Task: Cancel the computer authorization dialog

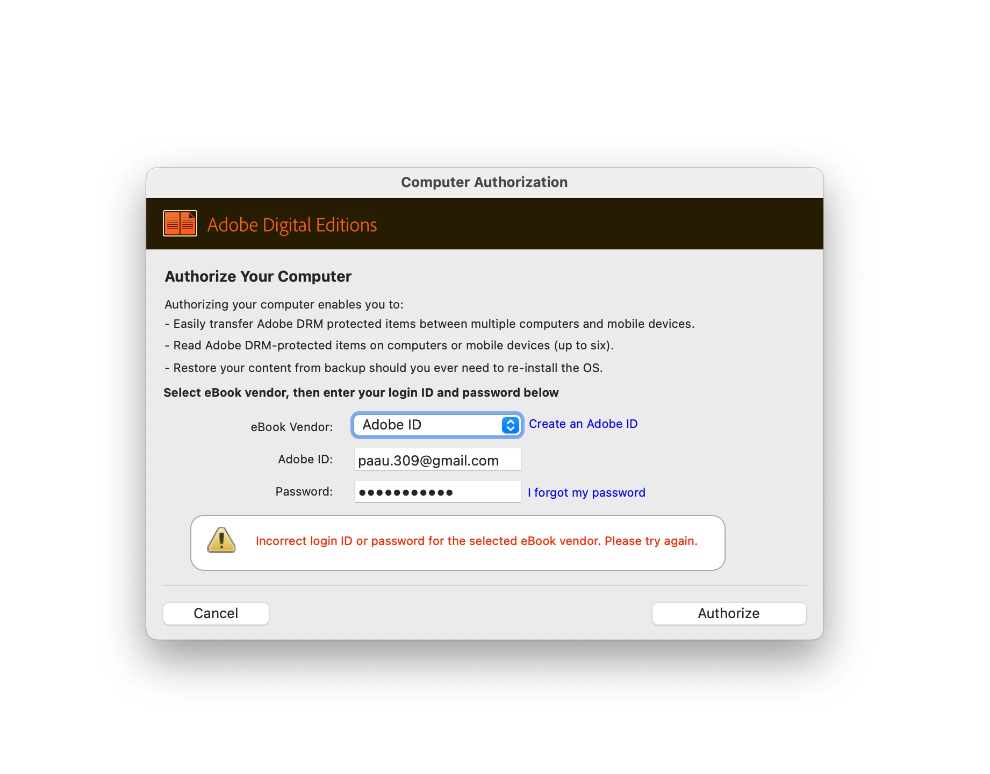Action: point(216,613)
